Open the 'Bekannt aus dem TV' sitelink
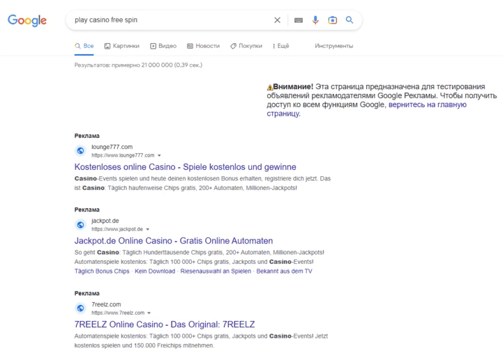This screenshot has height=362, width=503. coord(284,271)
